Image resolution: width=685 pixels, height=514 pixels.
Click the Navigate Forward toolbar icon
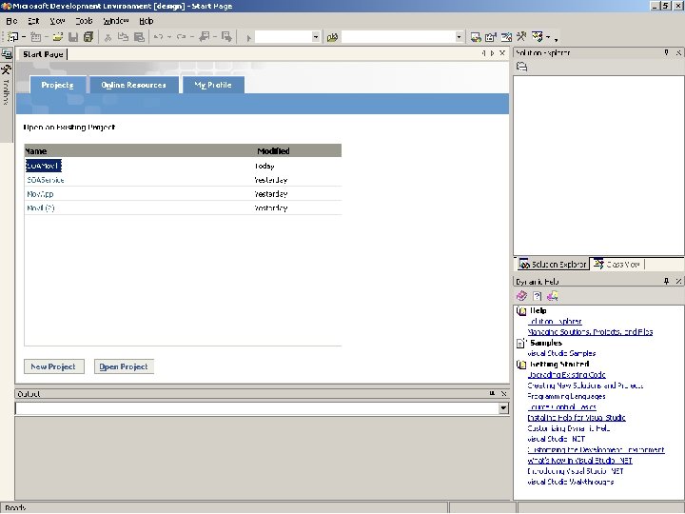click(226, 37)
